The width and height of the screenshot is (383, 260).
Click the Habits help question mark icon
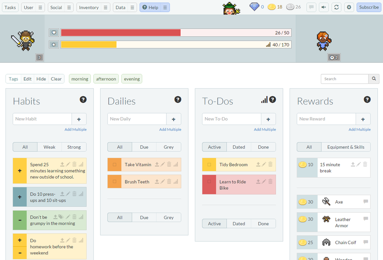coord(83,100)
